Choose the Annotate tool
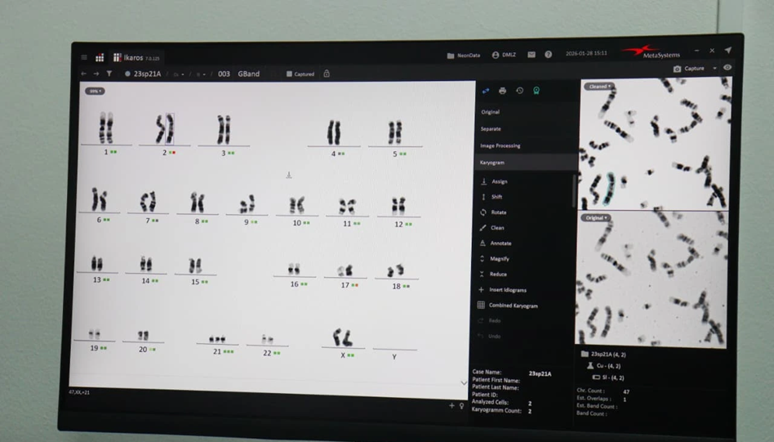Viewport: 774px width, 442px height. click(x=500, y=243)
